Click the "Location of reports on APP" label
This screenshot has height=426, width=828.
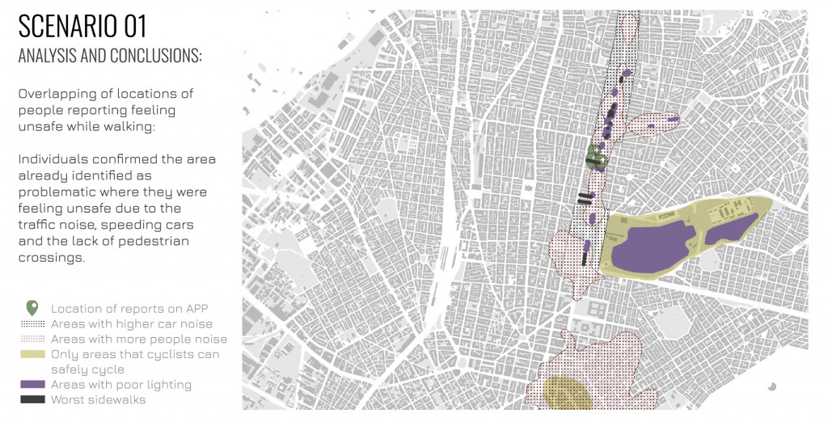[x=133, y=309]
